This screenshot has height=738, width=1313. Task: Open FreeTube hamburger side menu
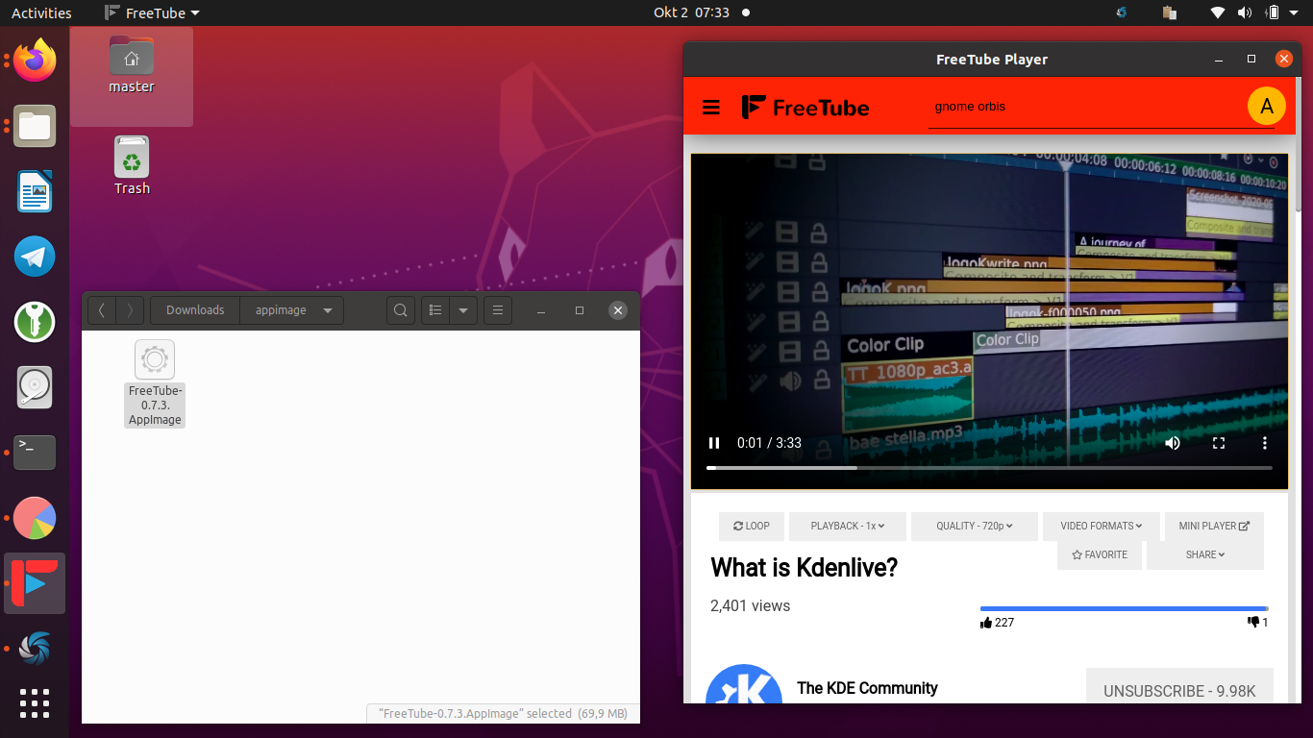711,107
